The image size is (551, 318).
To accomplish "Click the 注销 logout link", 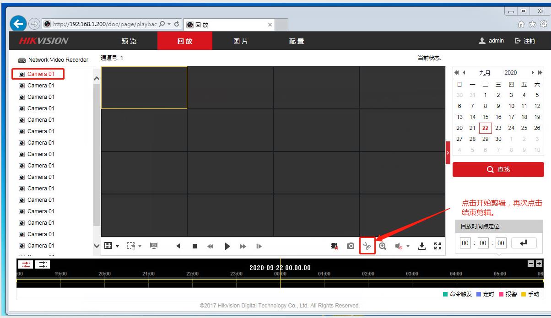I will click(x=525, y=41).
